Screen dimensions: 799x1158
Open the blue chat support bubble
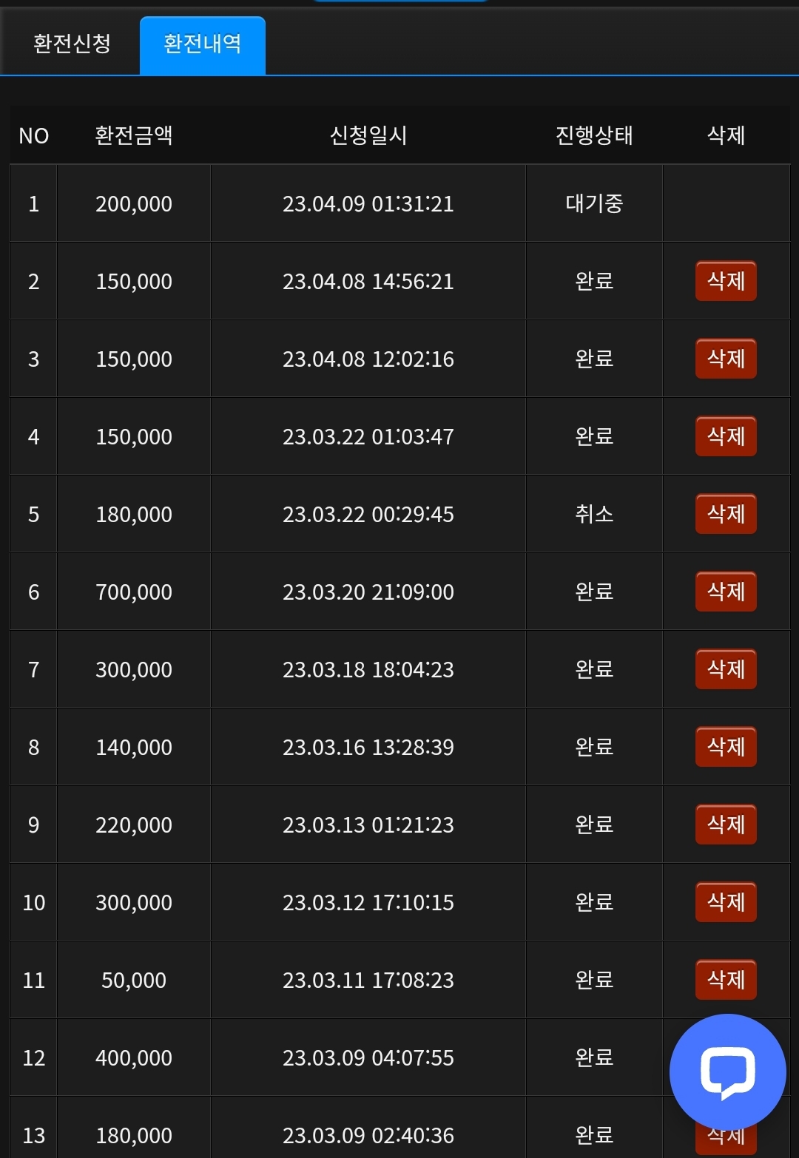point(727,1072)
